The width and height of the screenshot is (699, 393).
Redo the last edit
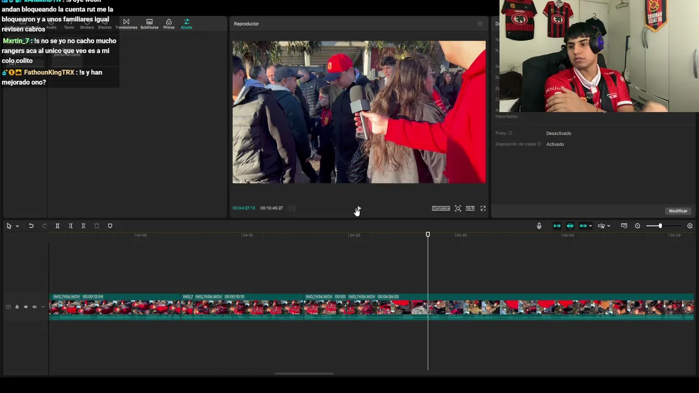pos(44,226)
